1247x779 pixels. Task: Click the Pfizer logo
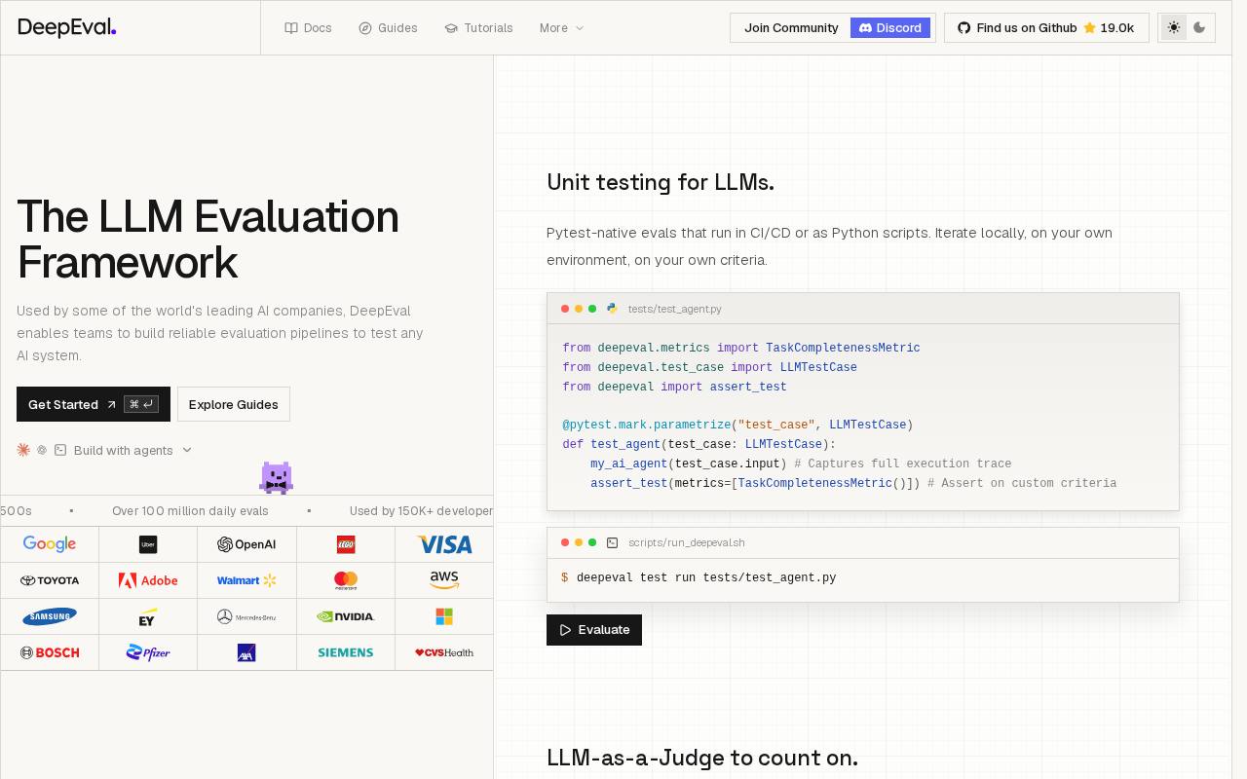click(148, 652)
